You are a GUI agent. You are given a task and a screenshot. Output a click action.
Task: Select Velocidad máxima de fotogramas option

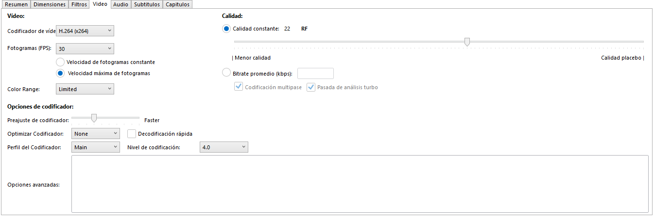click(x=60, y=74)
